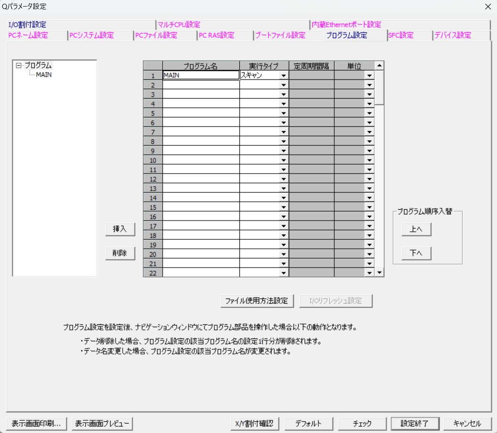Click the チェック button

pos(363,424)
